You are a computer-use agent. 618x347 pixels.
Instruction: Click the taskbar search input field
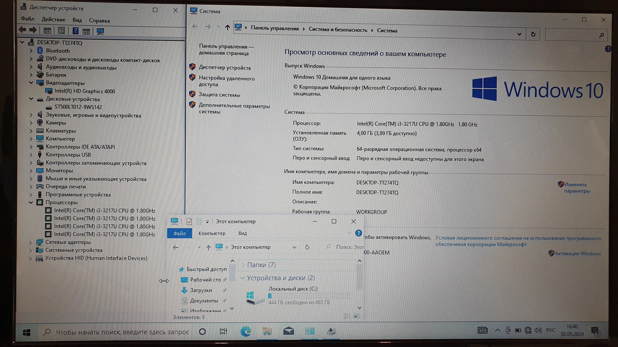[x=122, y=332]
